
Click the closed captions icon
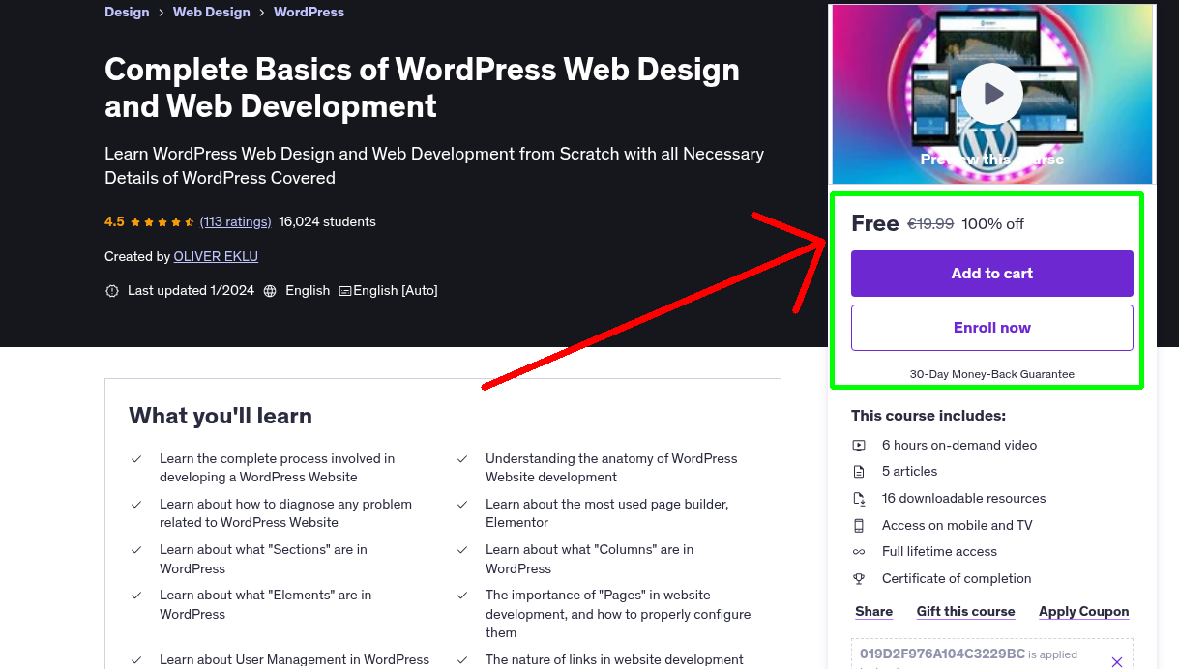pyautogui.click(x=345, y=291)
